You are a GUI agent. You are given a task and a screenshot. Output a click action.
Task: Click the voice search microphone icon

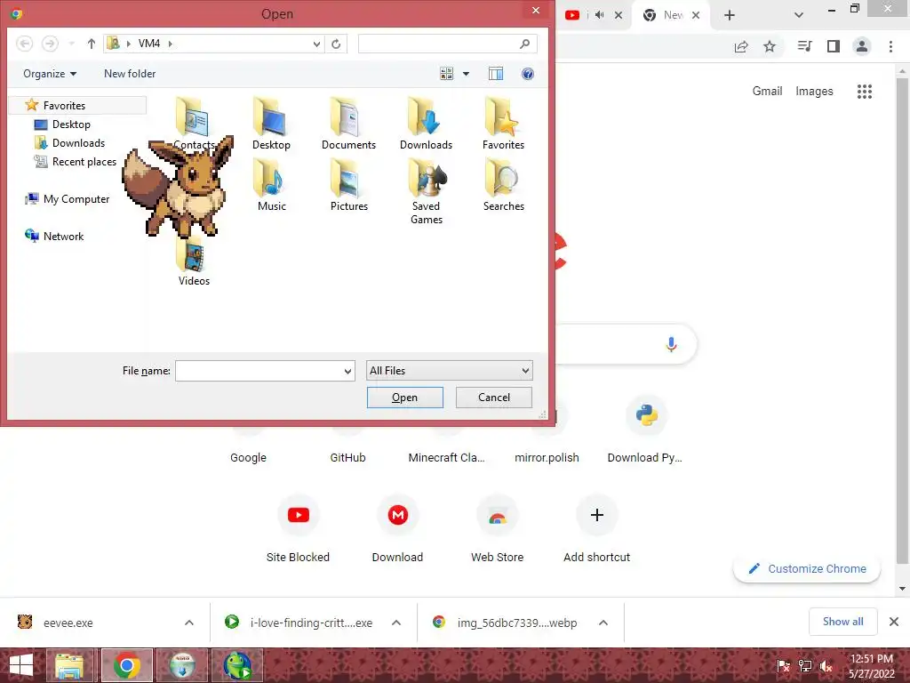671,344
